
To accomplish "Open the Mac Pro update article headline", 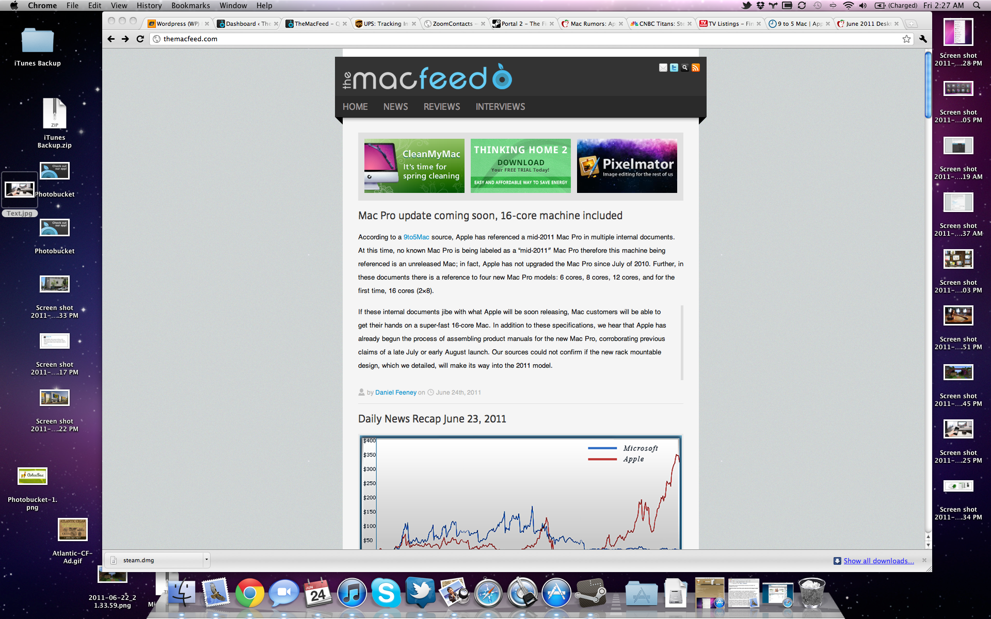I will (x=490, y=216).
